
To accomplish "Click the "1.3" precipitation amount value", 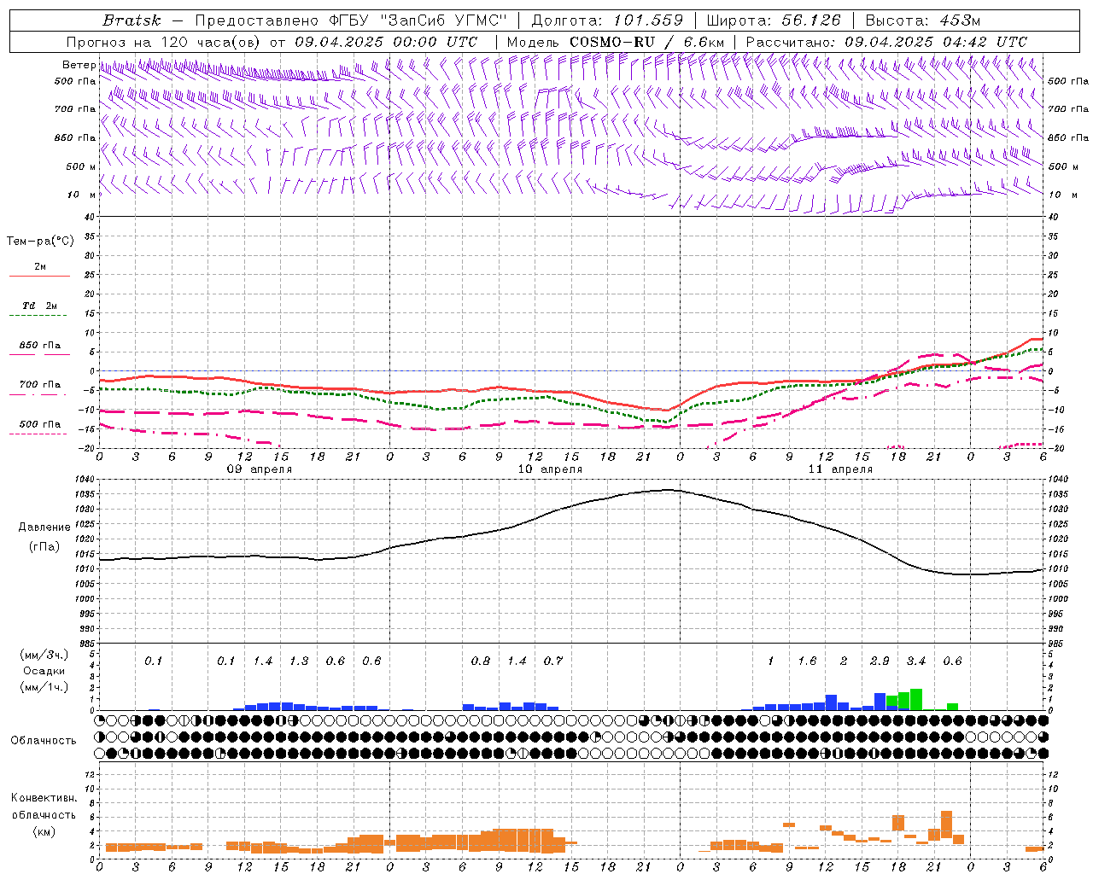I will click(299, 661).
